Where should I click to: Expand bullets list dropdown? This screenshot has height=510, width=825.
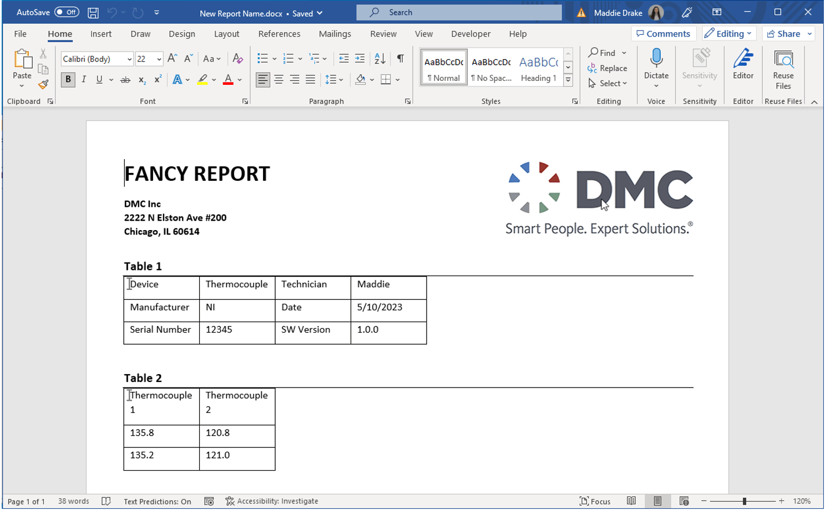[275, 58]
